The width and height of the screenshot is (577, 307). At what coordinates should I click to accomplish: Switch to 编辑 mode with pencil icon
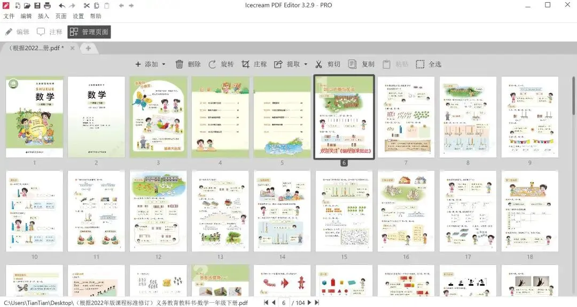[x=17, y=32]
